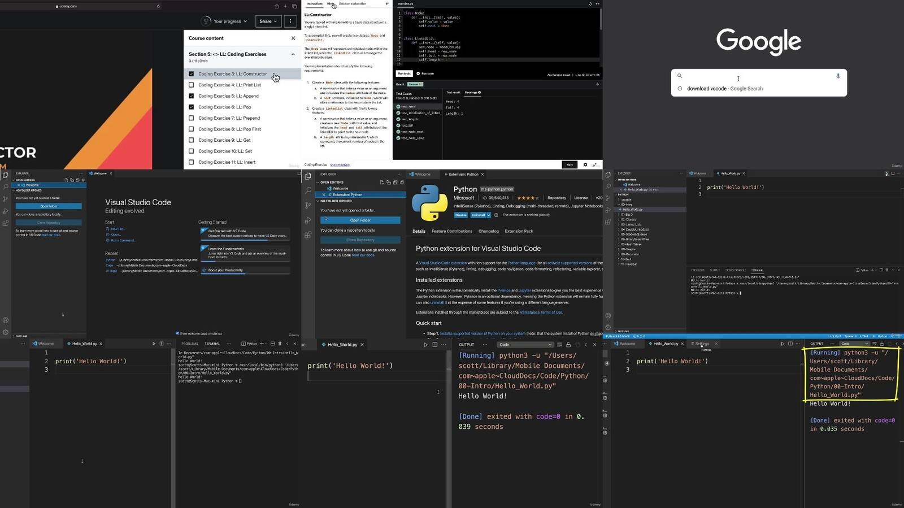Click the Safari share icon
Image resolution: width=904 pixels, height=508 pixels.
276,6
